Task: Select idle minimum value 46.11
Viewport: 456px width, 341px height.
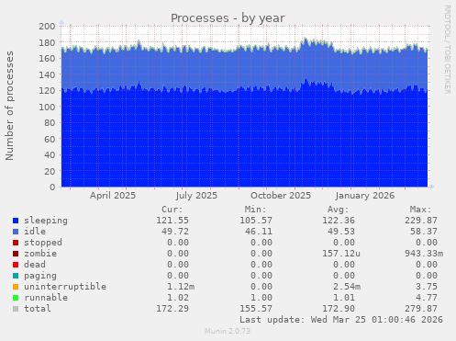Action: pyautogui.click(x=259, y=232)
